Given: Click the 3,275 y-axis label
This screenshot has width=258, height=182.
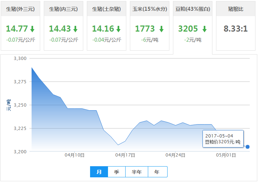Looking at the screenshot, I should (20, 82).
